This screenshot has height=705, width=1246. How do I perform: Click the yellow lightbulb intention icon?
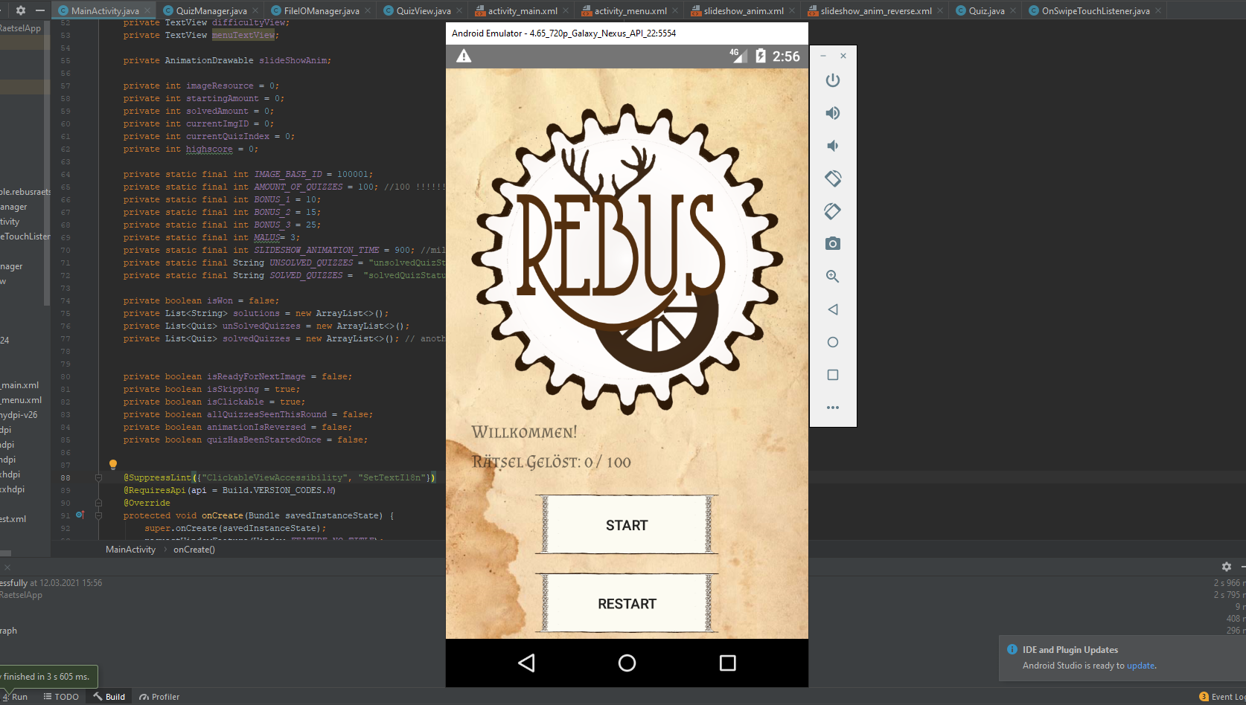[x=113, y=465]
